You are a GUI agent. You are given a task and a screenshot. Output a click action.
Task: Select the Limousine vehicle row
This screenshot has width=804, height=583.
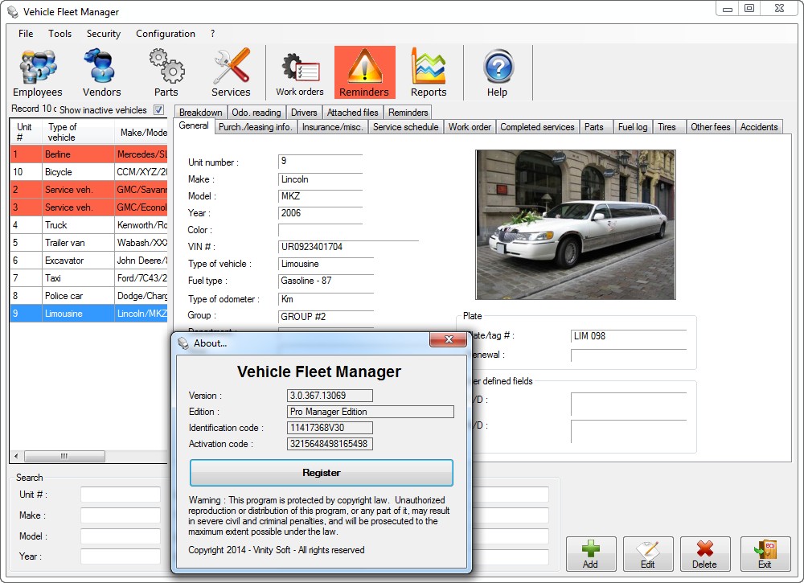coord(88,314)
